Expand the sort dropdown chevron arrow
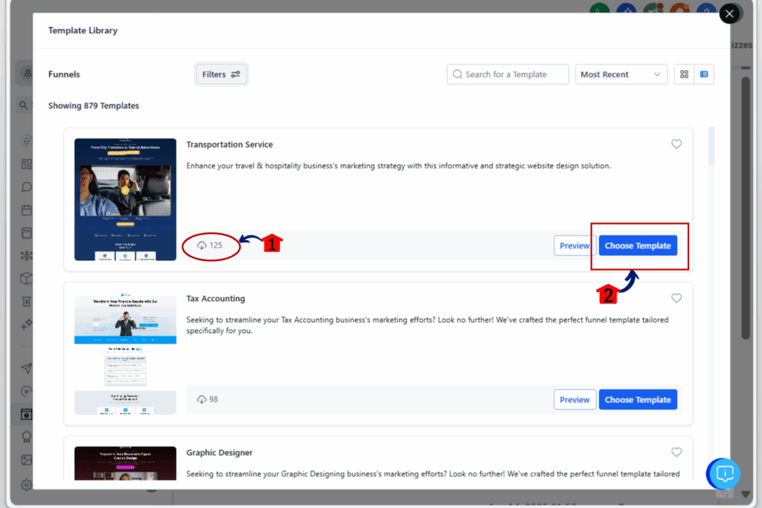Viewport: 762px width, 508px height. [657, 74]
